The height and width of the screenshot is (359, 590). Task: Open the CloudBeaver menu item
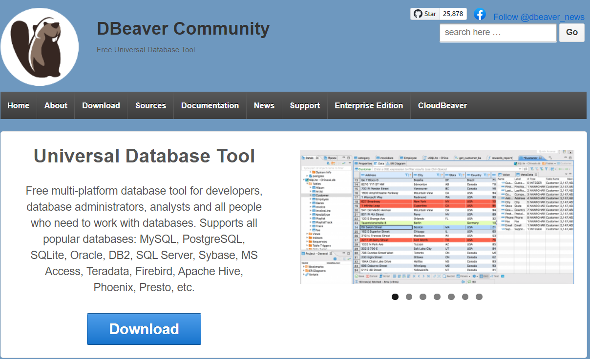[442, 105]
